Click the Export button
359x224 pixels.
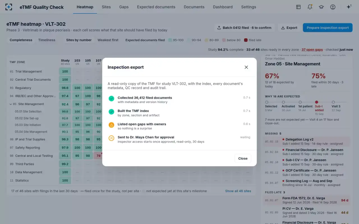click(289, 28)
